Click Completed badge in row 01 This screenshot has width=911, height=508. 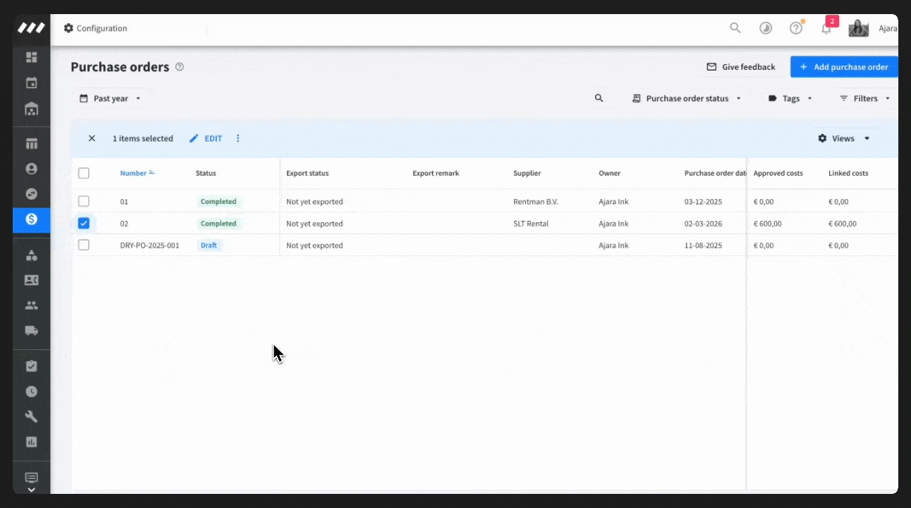[219, 201]
